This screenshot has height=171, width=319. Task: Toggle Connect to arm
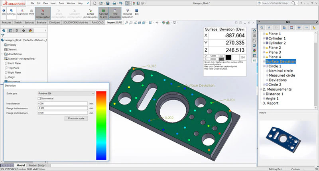coord(104,13)
